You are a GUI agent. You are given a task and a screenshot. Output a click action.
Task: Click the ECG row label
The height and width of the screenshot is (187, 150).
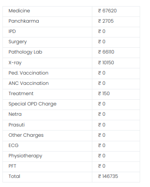(14, 145)
